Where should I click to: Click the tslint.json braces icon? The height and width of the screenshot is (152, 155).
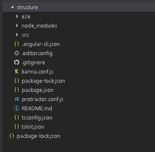(17, 127)
